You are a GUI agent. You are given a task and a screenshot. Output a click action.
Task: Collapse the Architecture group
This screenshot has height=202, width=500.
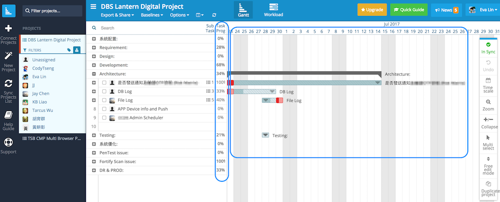click(x=94, y=74)
